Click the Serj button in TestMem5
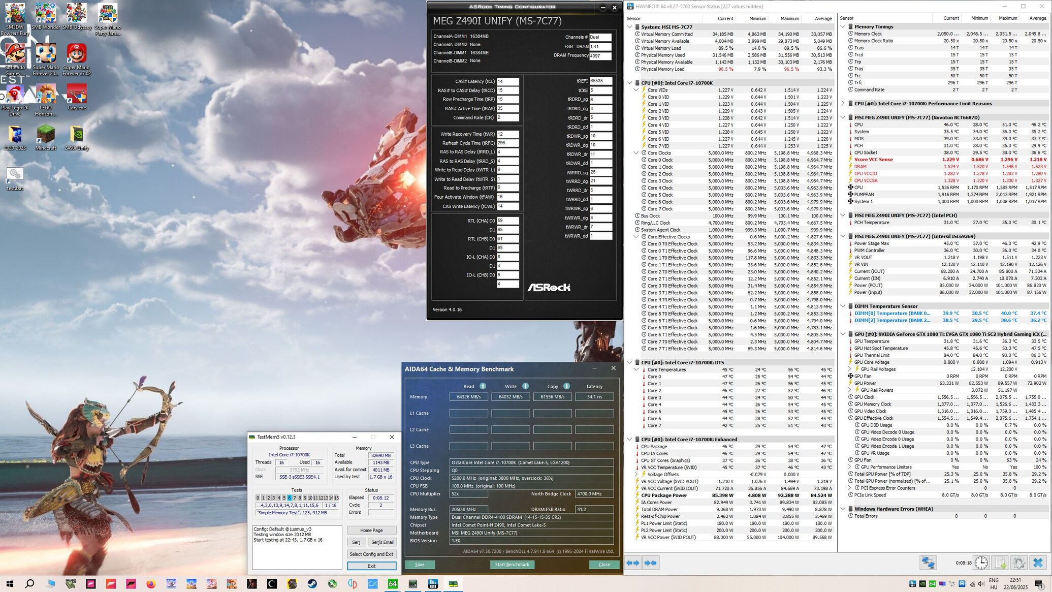This screenshot has height=592, width=1052. tap(356, 542)
